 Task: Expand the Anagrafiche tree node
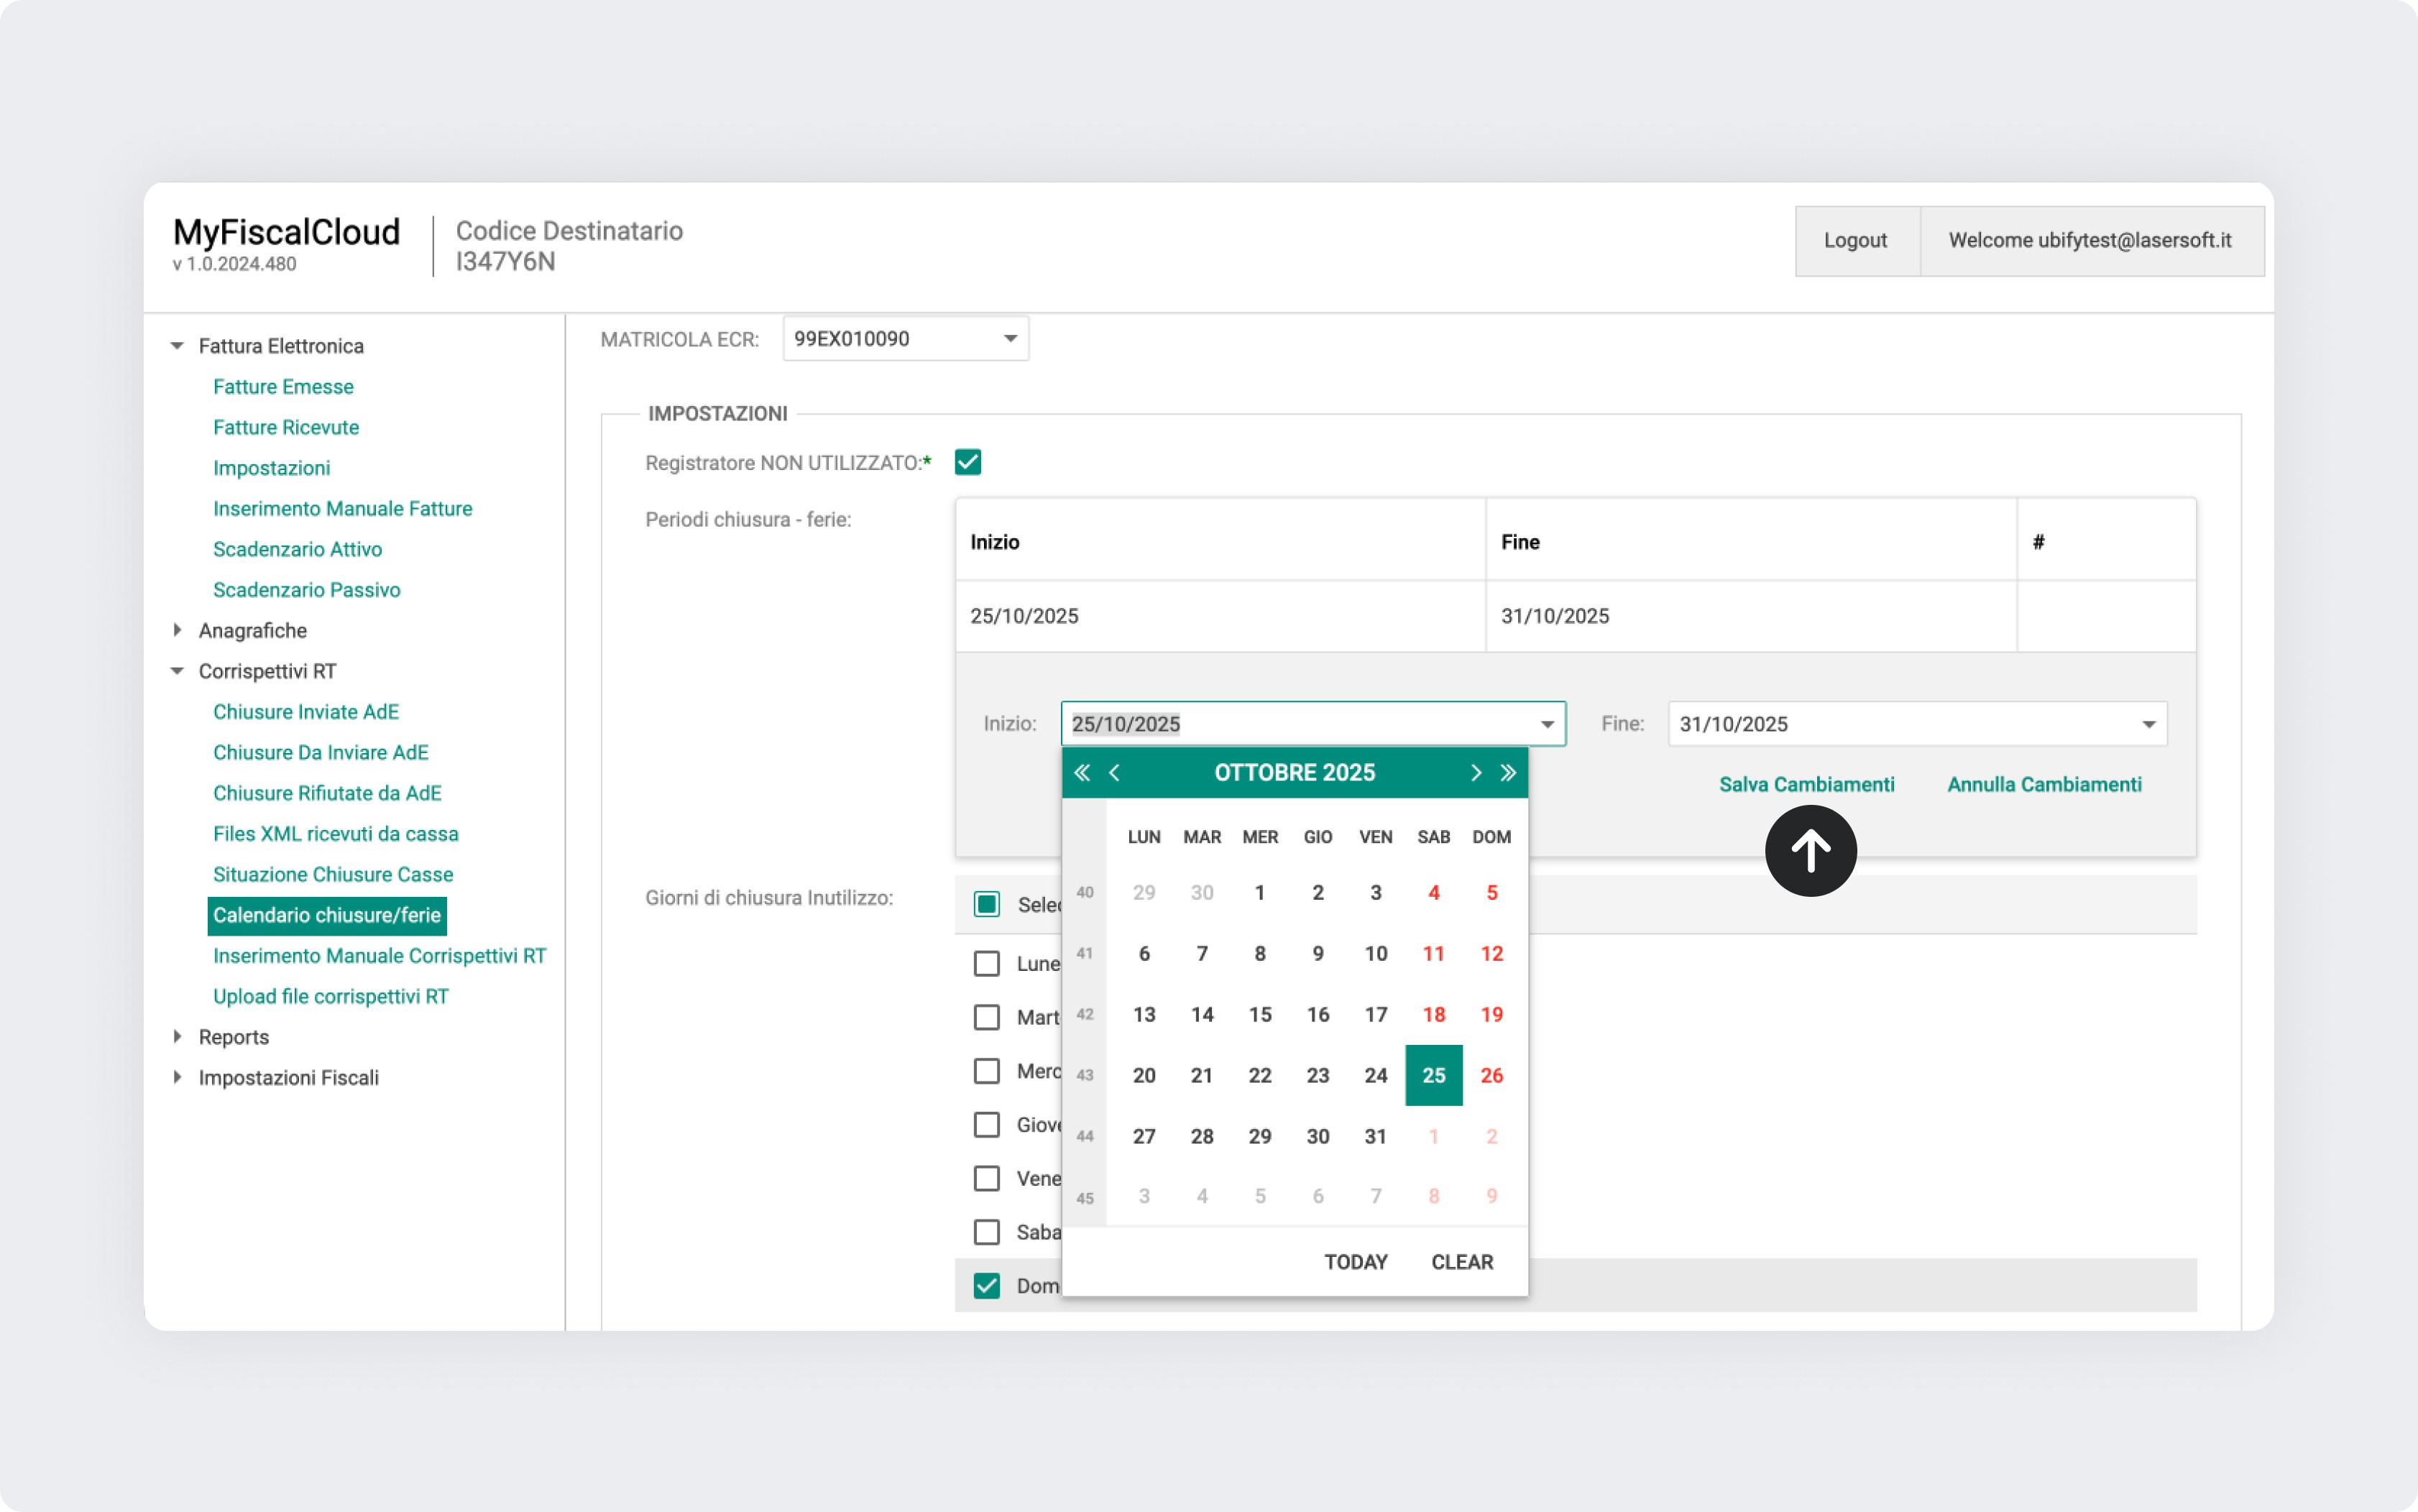[177, 630]
